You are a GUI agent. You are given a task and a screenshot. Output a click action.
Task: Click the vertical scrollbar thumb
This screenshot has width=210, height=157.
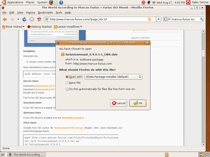203,53
